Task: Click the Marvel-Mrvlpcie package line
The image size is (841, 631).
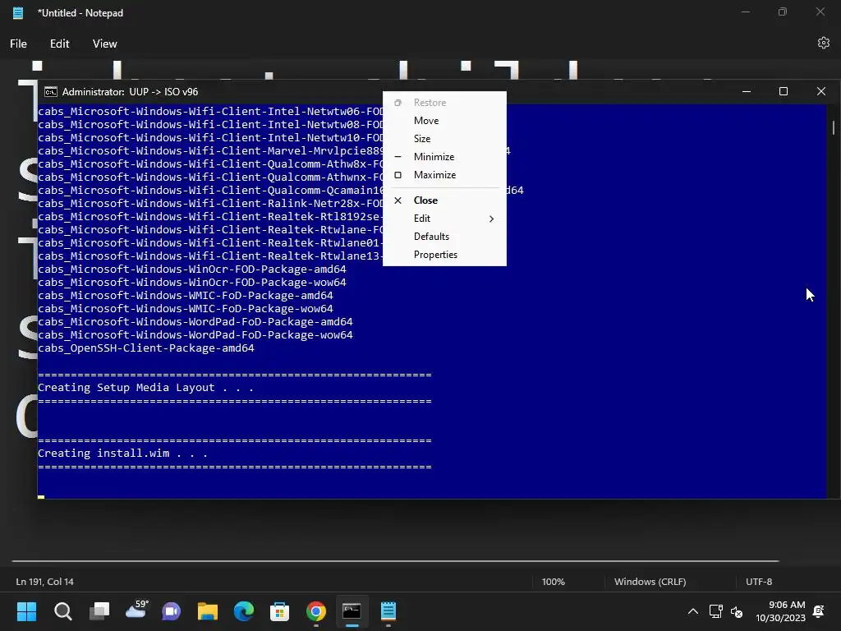Action: (210, 151)
